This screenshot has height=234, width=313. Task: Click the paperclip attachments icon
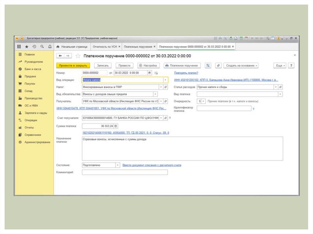point(218,66)
